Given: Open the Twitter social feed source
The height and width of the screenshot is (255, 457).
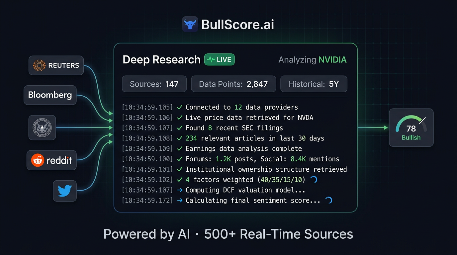Looking at the screenshot, I should pos(64,191).
